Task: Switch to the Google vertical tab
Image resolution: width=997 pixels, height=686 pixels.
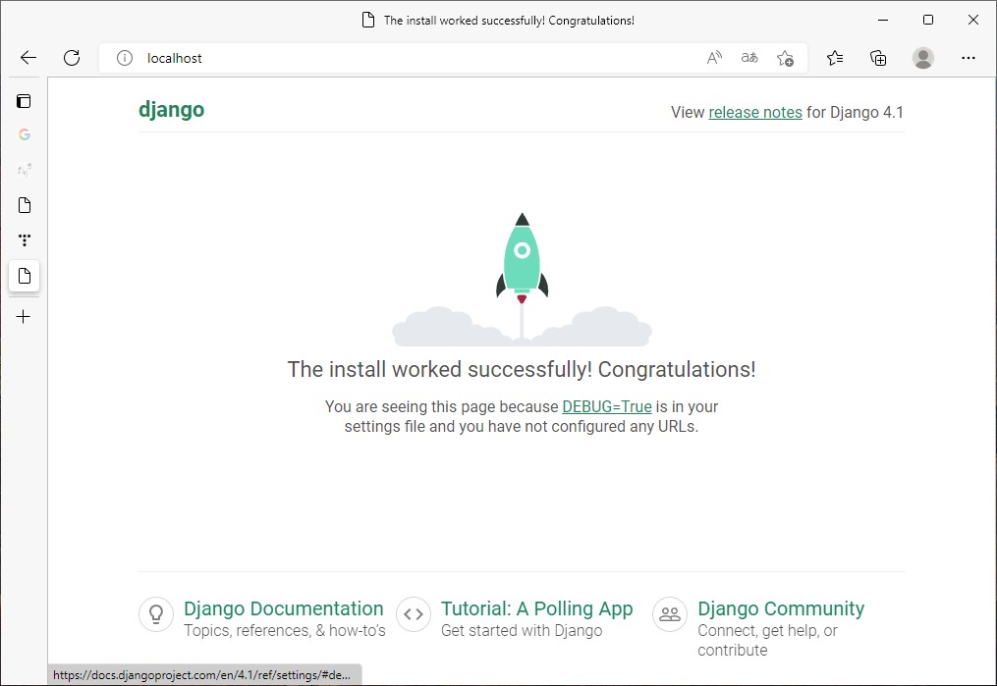Action: point(25,134)
